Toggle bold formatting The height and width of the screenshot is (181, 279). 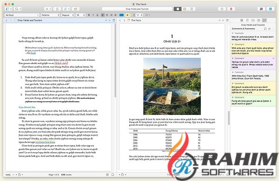click(x=89, y=15)
